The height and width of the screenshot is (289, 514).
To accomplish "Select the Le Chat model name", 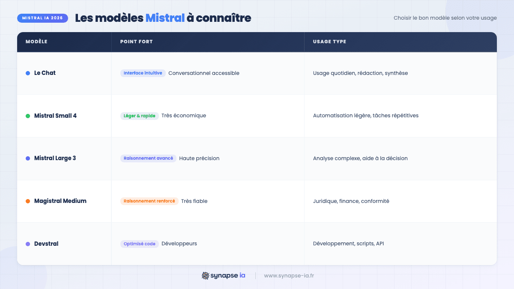I will click(45, 73).
